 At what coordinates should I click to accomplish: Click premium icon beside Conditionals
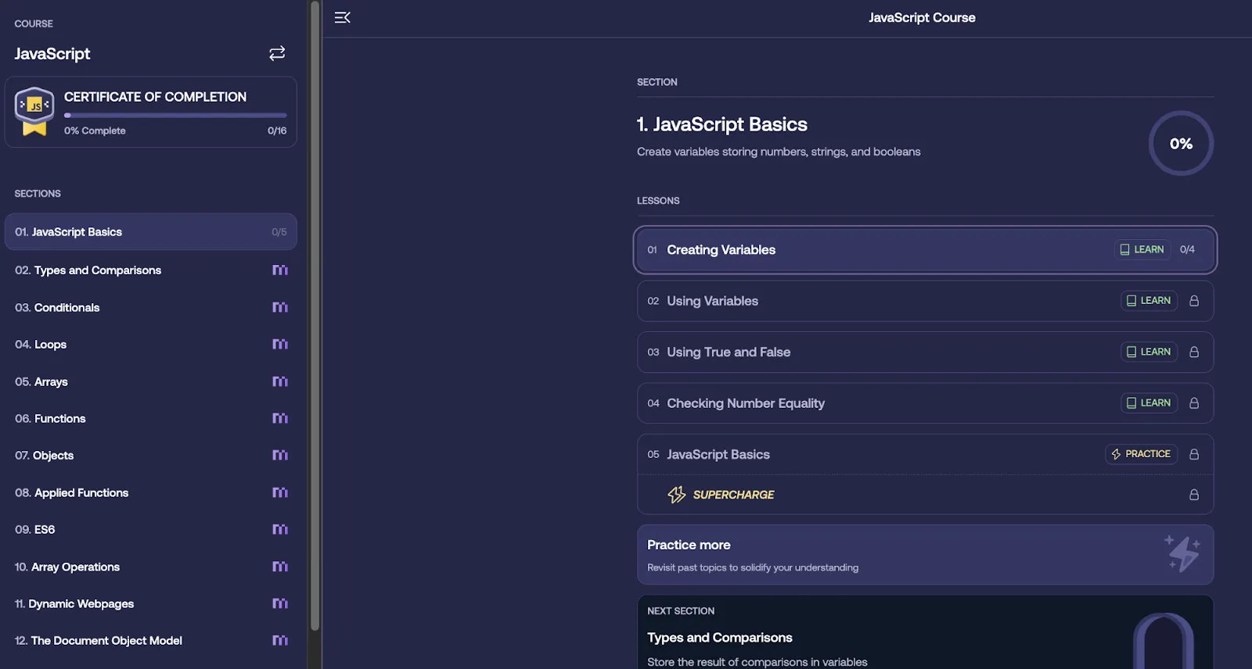(280, 307)
